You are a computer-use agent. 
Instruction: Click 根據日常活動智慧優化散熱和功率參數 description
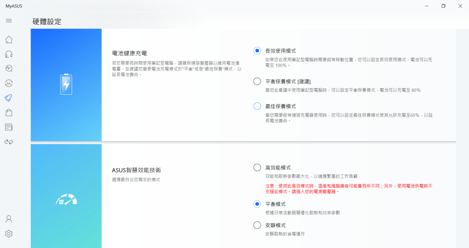point(303,213)
